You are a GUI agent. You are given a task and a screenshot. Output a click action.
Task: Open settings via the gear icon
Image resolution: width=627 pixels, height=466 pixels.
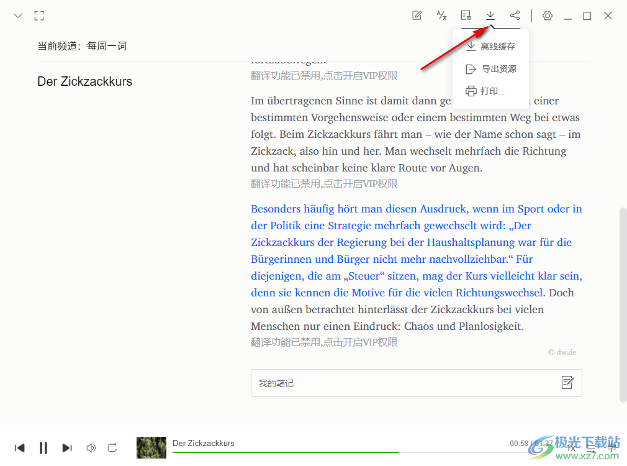pyautogui.click(x=548, y=16)
